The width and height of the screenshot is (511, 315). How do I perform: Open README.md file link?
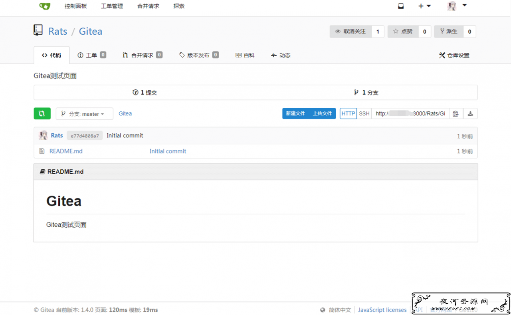[x=66, y=151]
